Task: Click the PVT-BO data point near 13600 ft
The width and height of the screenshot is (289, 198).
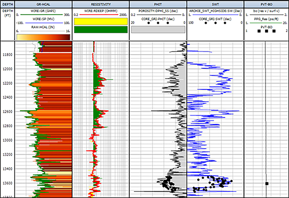Action: click(267, 183)
